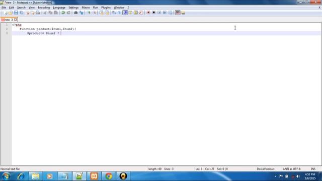Screen dimensions: 322x181
Task: Open the Settings menu
Action: (73, 8)
